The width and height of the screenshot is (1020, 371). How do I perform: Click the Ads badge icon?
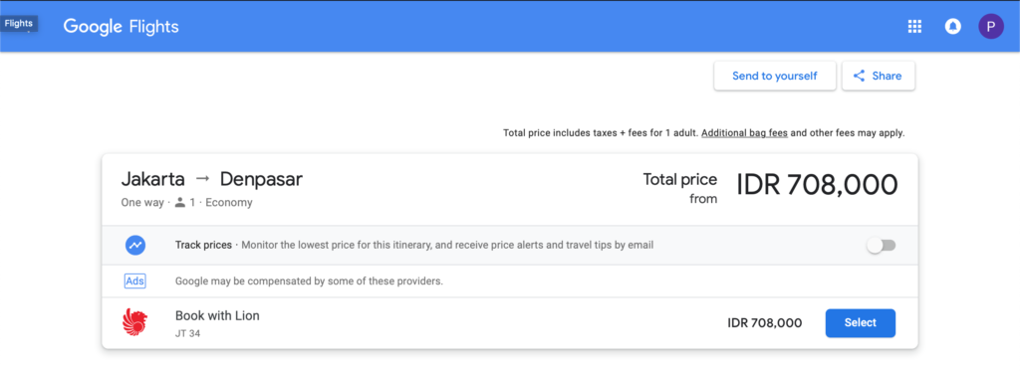point(134,281)
